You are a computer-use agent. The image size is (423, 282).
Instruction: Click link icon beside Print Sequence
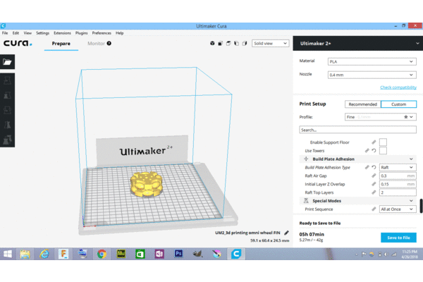tap(374, 209)
